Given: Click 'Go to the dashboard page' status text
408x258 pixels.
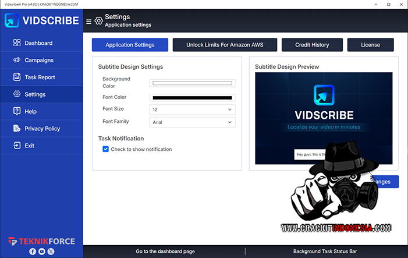Looking at the screenshot, I should point(165,252).
